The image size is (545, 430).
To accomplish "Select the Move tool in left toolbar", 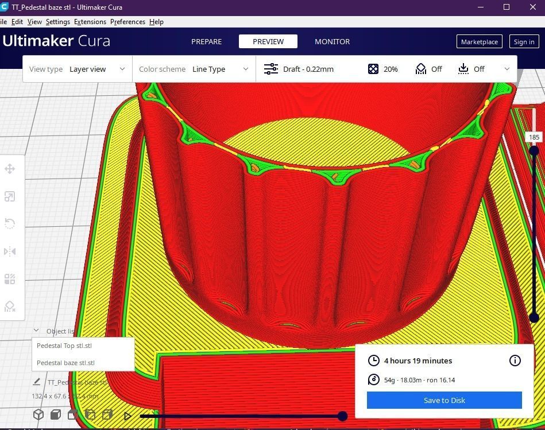I will pyautogui.click(x=10, y=169).
